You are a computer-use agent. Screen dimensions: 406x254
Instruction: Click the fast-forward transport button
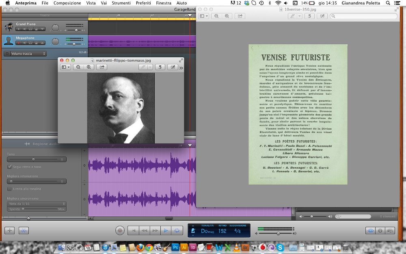point(155,230)
